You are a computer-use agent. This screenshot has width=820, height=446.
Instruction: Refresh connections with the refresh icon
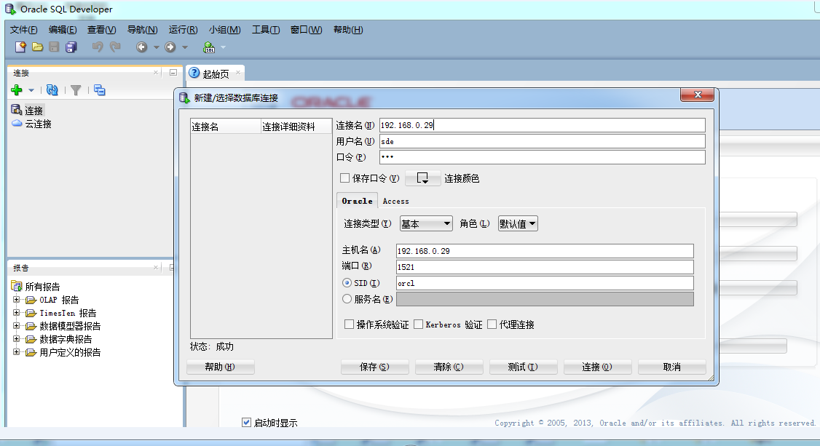click(52, 89)
